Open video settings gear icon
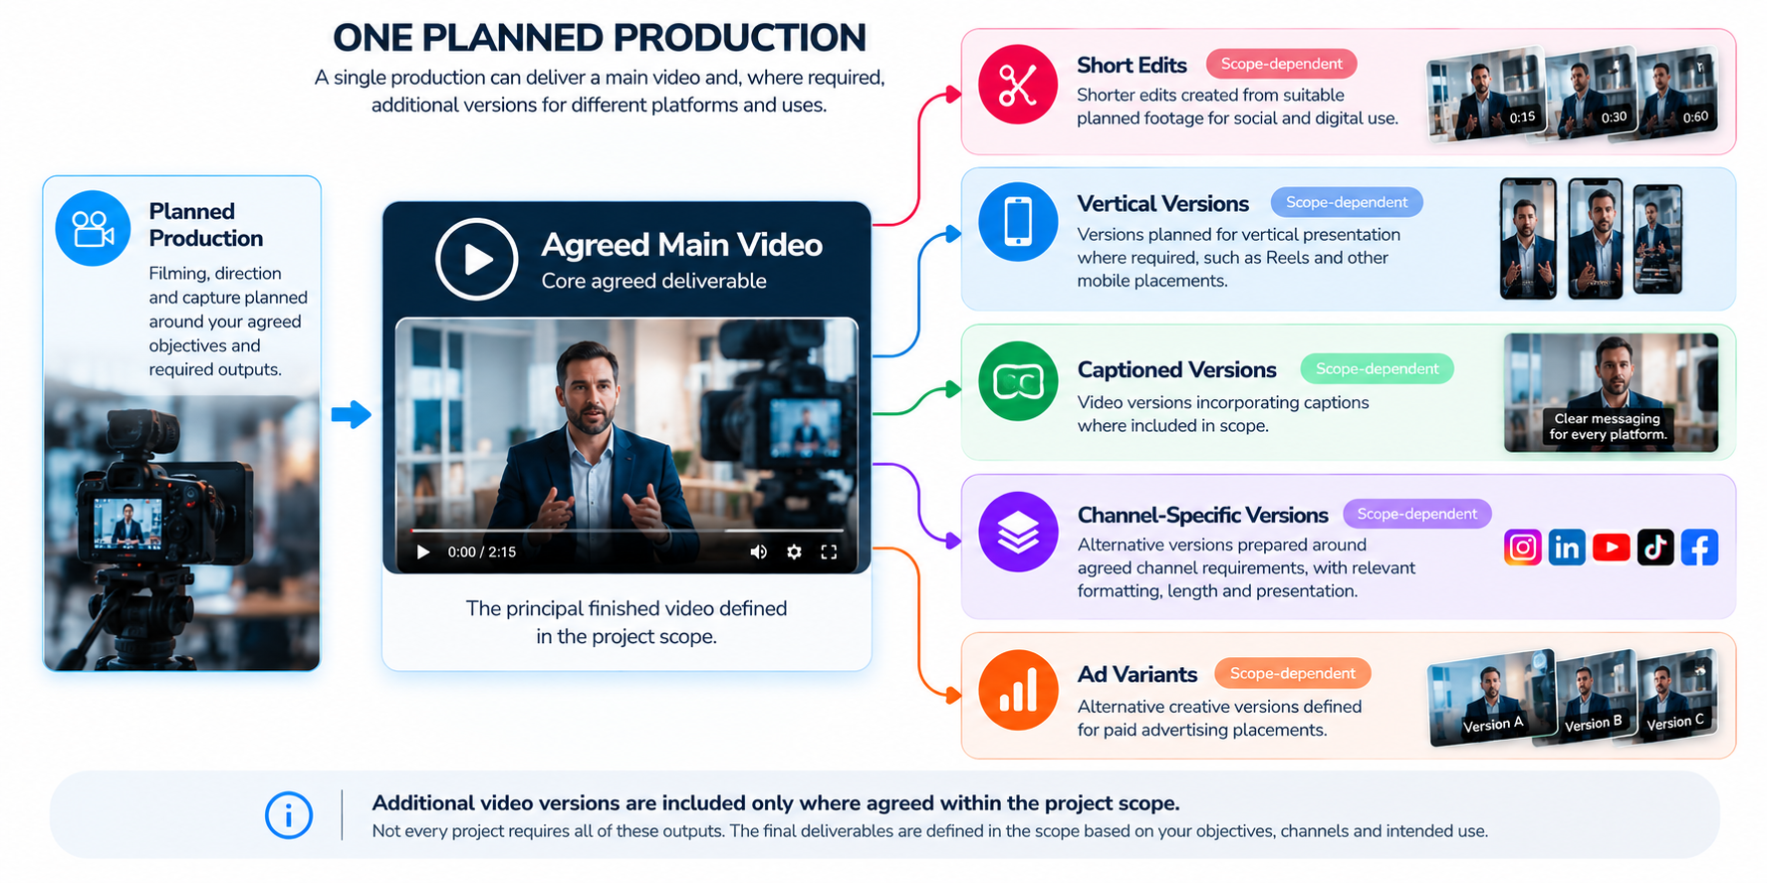Screen dimensions: 1767x883 click(794, 552)
